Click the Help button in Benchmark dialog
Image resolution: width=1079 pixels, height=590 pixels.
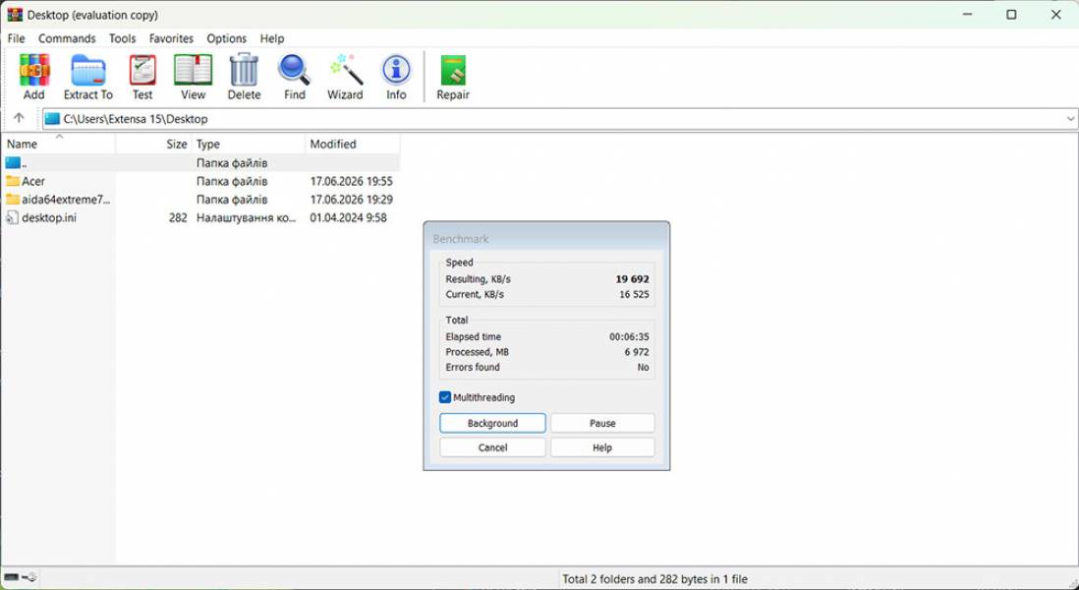(x=602, y=447)
